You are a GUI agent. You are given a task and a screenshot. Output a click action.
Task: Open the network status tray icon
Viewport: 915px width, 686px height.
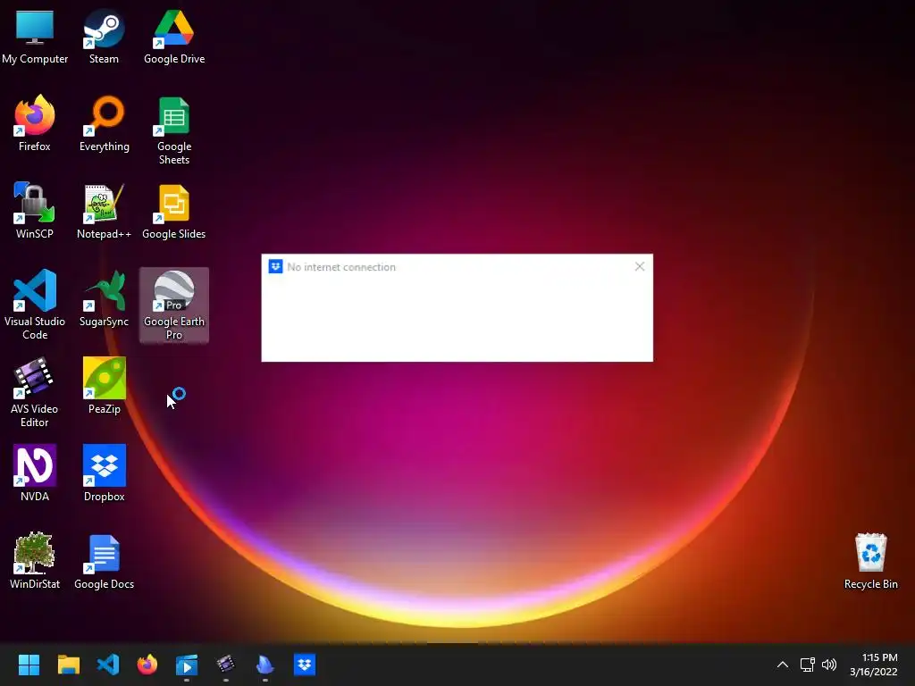pos(808,665)
